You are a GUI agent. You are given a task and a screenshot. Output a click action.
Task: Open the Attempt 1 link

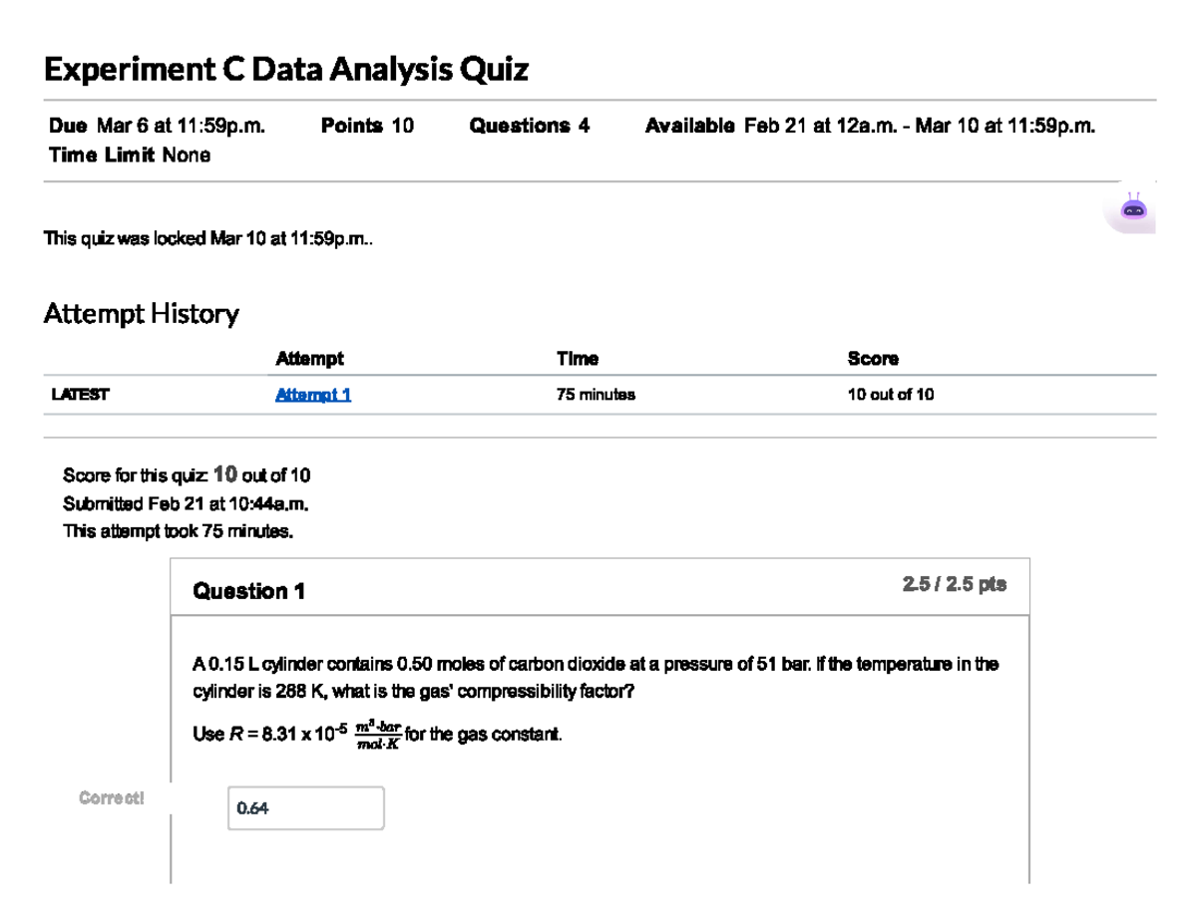click(x=312, y=394)
